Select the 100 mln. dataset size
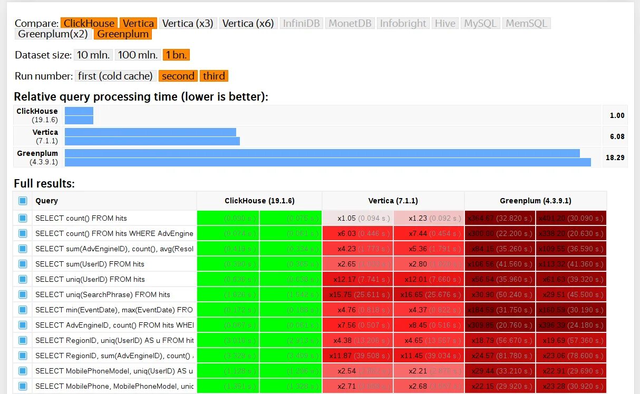Image resolution: width=640 pixels, height=394 pixels. point(138,55)
